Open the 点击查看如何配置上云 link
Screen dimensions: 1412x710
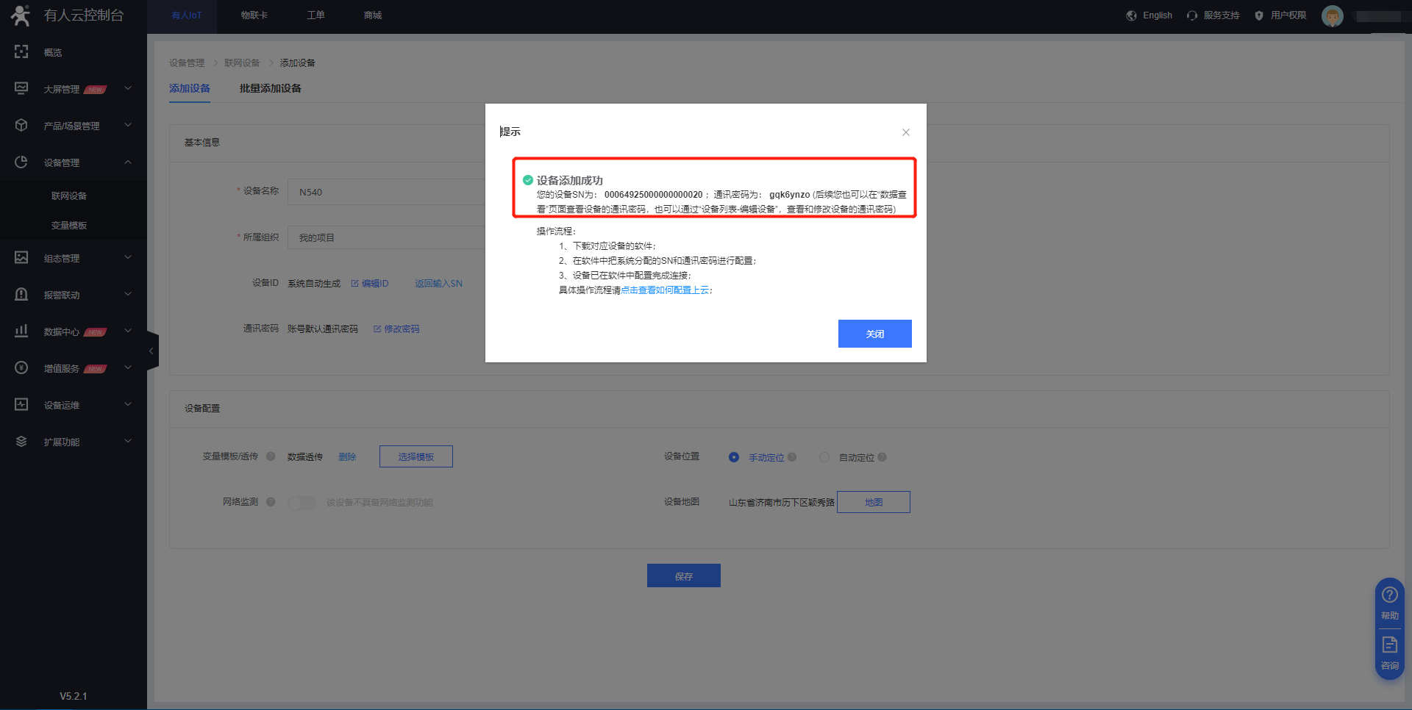click(x=665, y=290)
